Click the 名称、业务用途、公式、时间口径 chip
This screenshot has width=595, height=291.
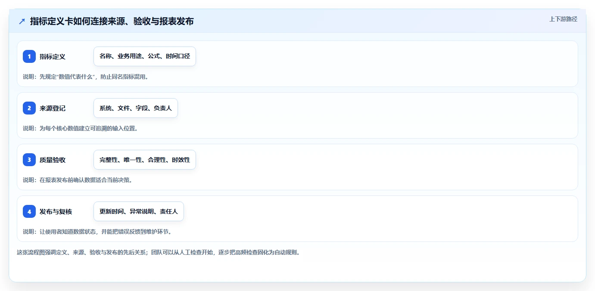coord(145,56)
